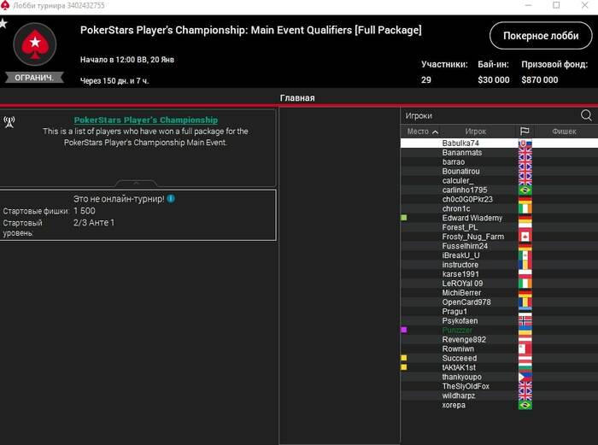Sort by the Игрок column header
Viewport: 598px width, 445px height.
pyautogui.click(x=476, y=132)
